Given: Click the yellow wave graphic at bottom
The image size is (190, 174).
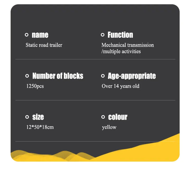Looking at the screenshot, I should coord(148,151).
